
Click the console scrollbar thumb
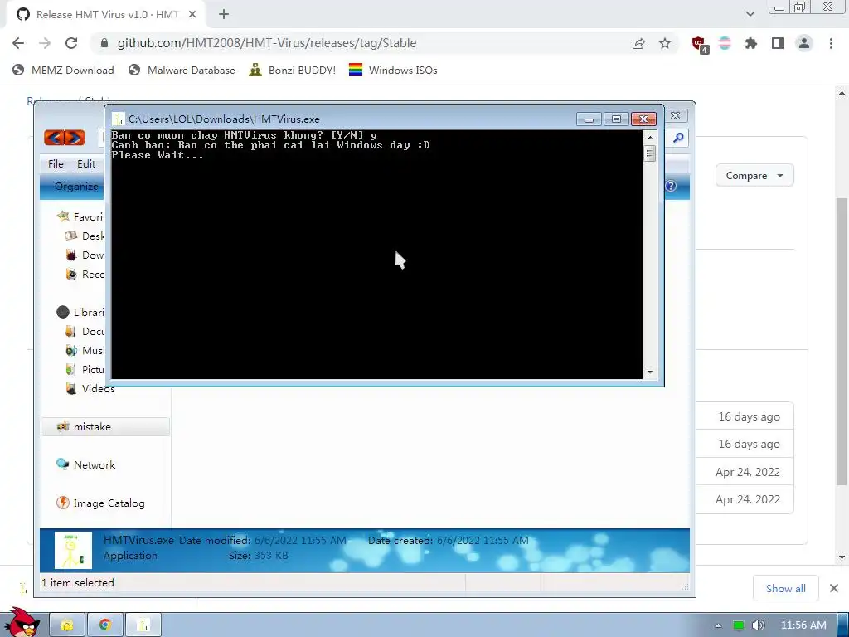pyautogui.click(x=650, y=153)
